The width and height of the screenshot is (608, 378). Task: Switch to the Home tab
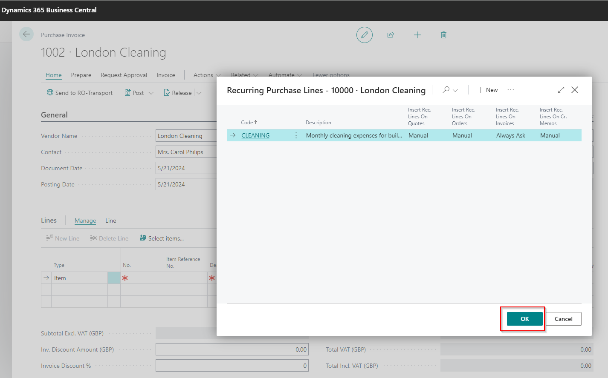point(54,75)
